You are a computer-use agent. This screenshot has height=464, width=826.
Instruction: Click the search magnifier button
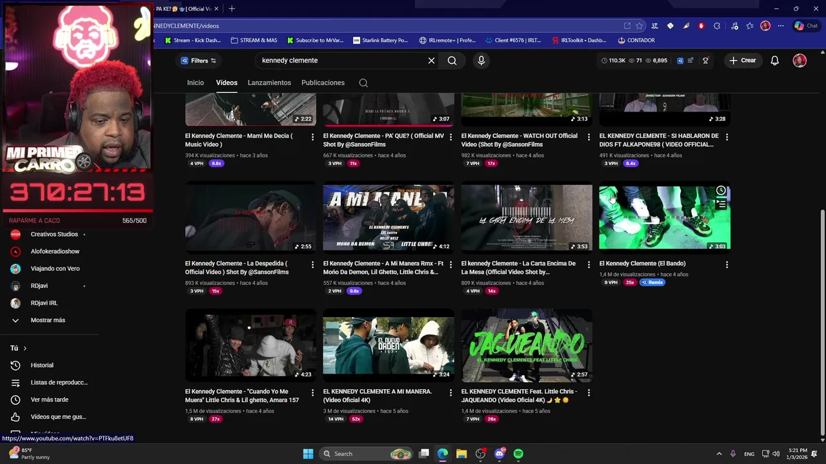pyautogui.click(x=452, y=61)
